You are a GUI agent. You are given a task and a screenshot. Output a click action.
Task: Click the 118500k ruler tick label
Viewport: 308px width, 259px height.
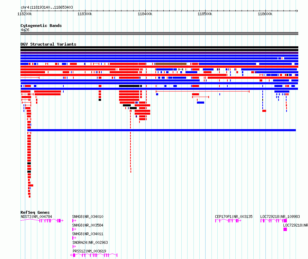(x=205, y=14)
